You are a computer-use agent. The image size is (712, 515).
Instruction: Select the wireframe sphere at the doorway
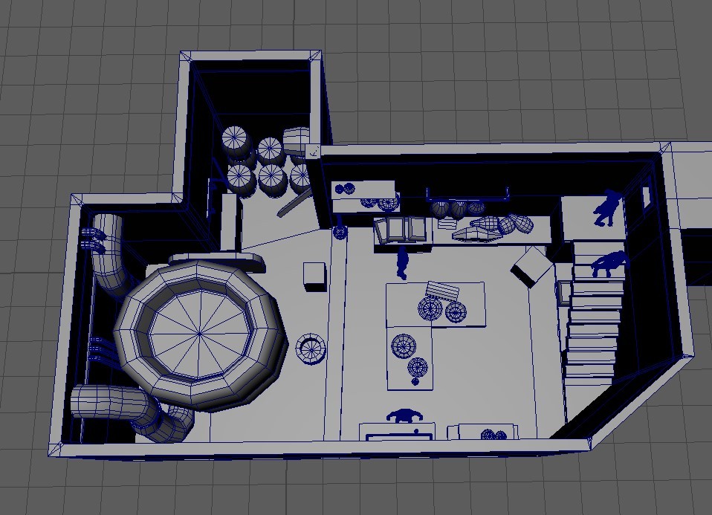point(340,232)
